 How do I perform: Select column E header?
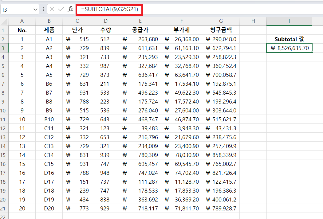pyautogui.click(x=140, y=21)
